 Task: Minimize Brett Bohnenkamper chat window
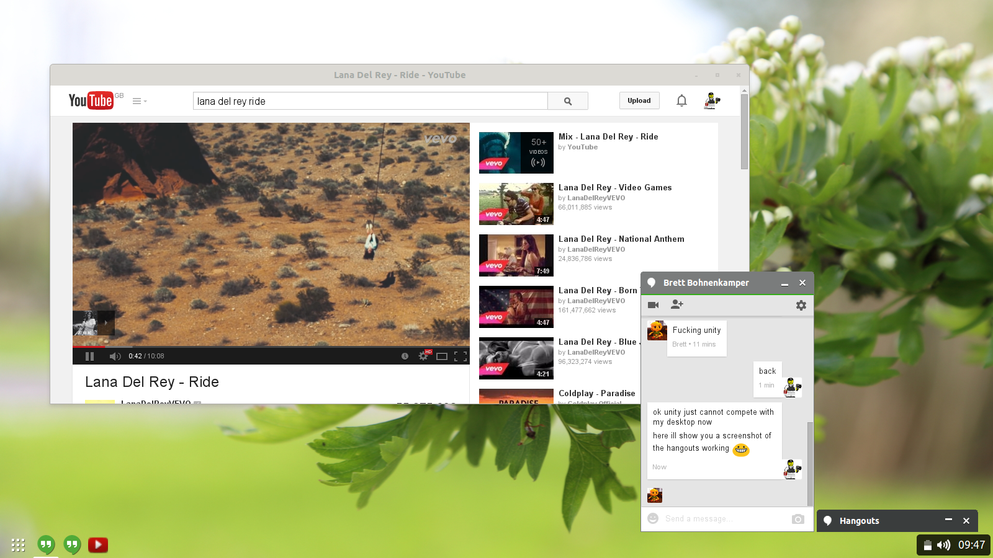(784, 283)
